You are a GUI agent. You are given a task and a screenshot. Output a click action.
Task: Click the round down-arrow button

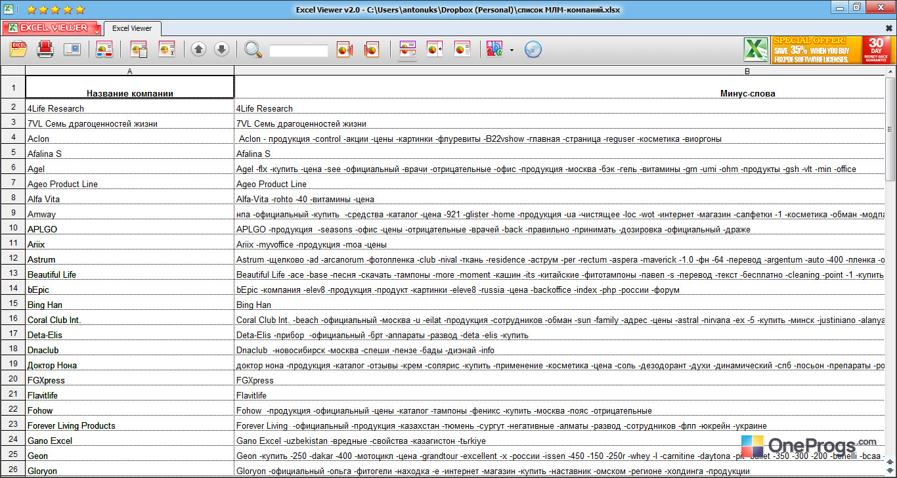[221, 49]
